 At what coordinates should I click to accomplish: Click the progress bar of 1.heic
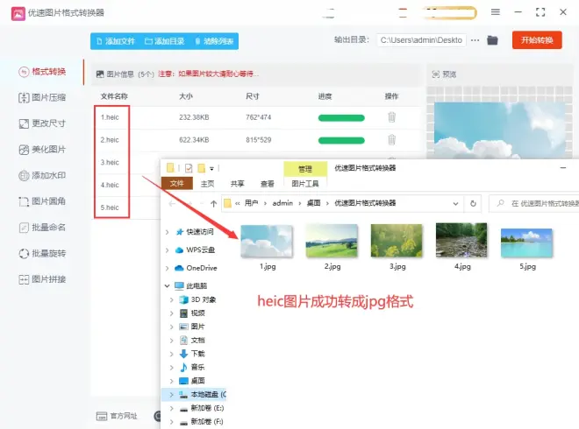click(341, 118)
